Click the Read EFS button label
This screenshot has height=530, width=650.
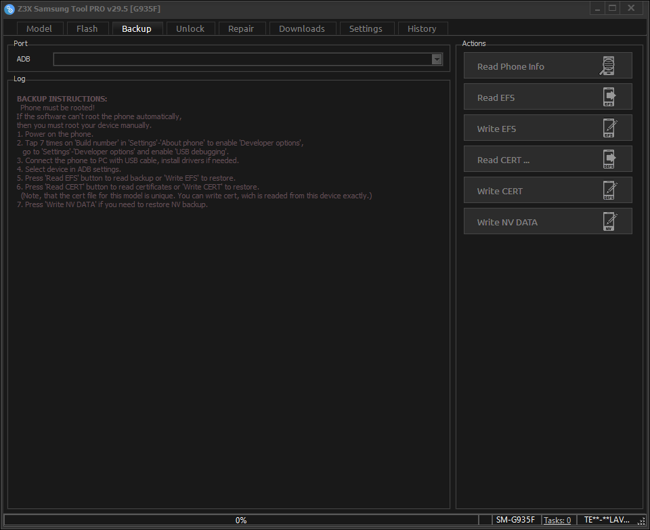click(496, 97)
